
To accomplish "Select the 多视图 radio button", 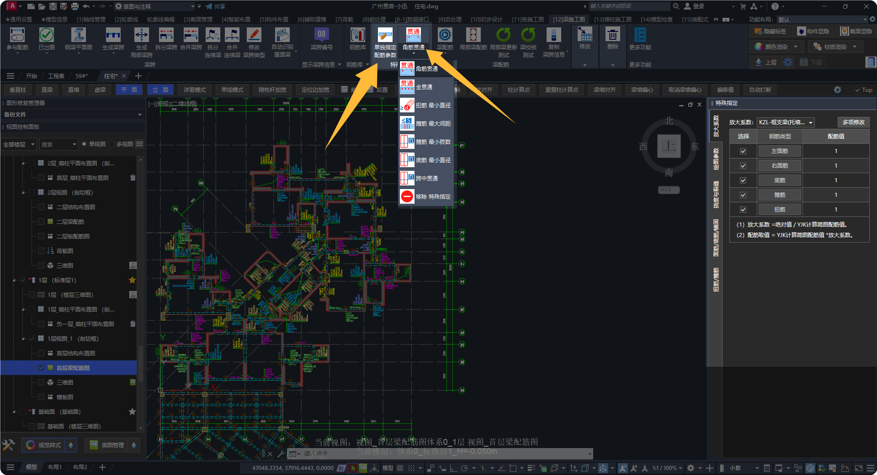I will pos(112,144).
